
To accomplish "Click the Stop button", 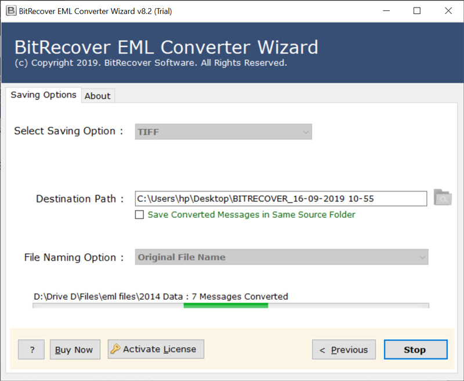I will pos(415,350).
